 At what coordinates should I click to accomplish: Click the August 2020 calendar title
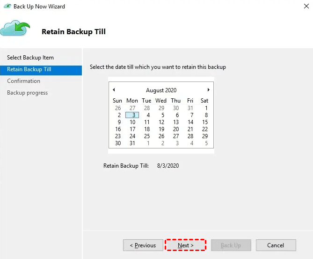161,90
